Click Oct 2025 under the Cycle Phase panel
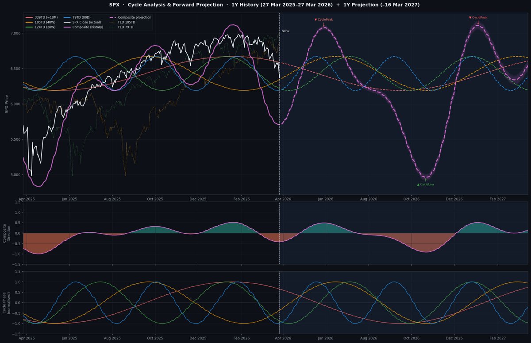531x343 pixels. [155, 338]
